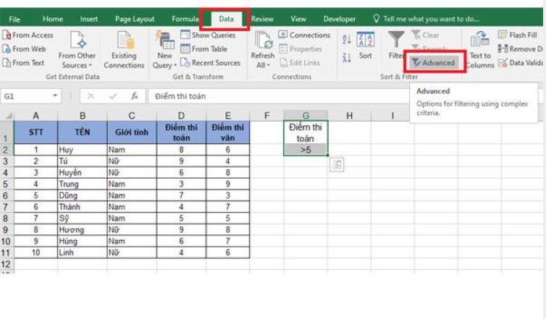
Task: Select the STT header cell
Action: (35, 132)
